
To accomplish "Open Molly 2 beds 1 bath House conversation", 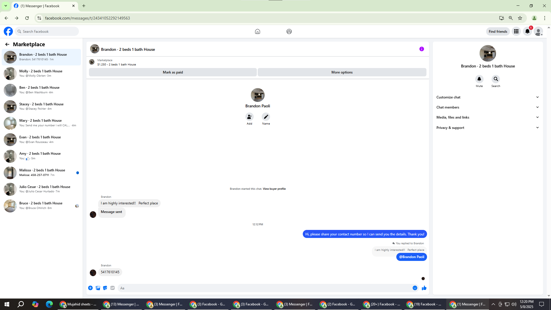I will tap(41, 73).
